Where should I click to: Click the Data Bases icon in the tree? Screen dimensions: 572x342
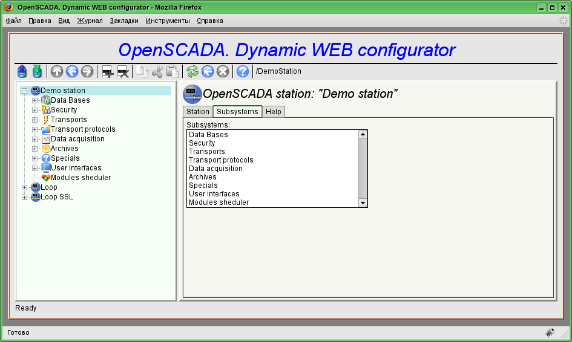click(x=45, y=100)
